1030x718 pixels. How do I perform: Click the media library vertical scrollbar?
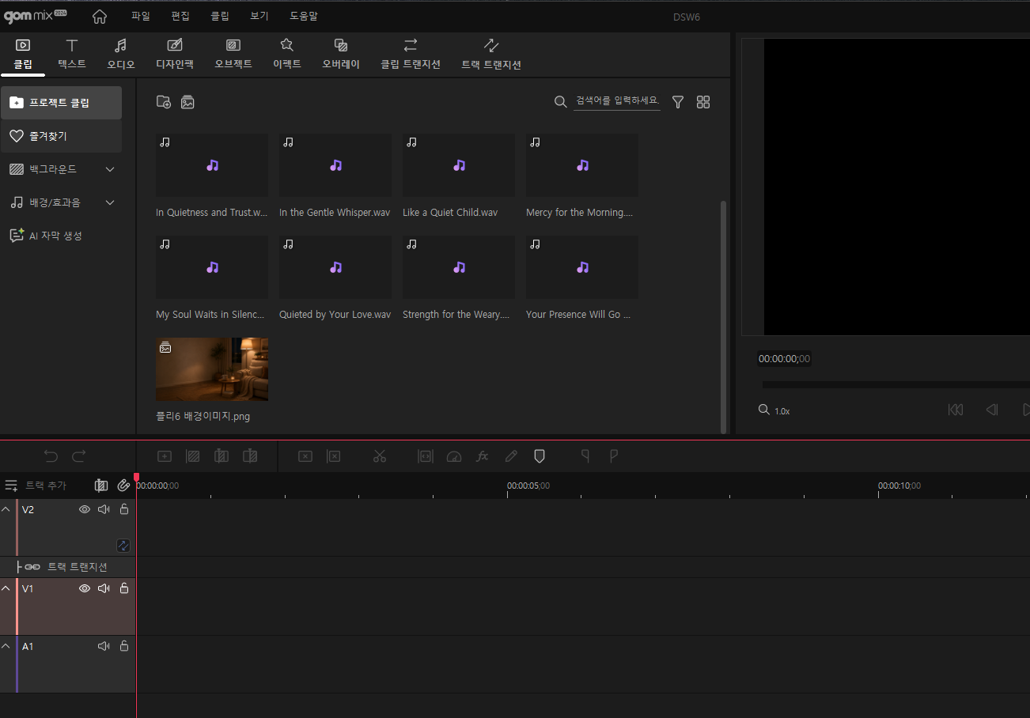723,316
